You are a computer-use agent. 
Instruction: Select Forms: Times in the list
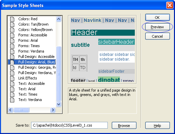[29, 46]
